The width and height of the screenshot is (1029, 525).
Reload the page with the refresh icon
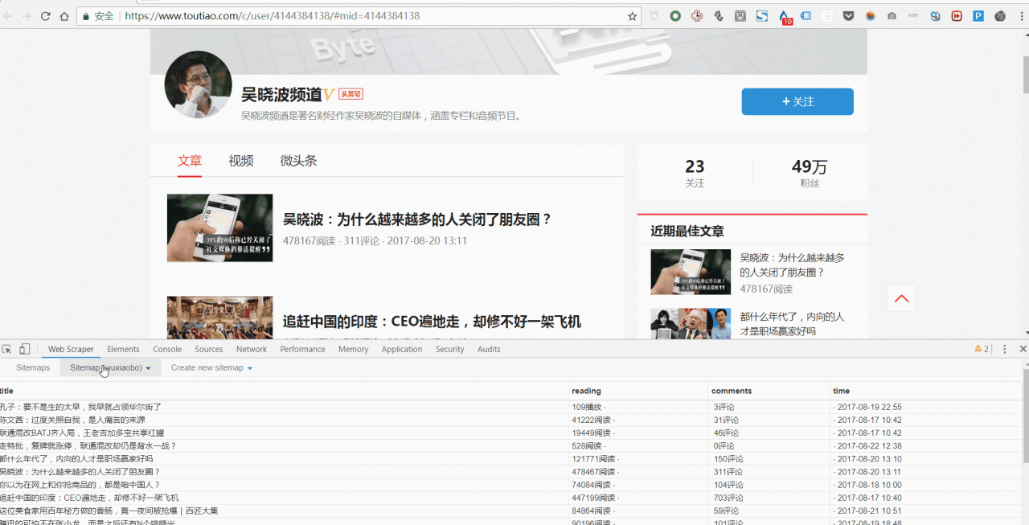pos(46,16)
